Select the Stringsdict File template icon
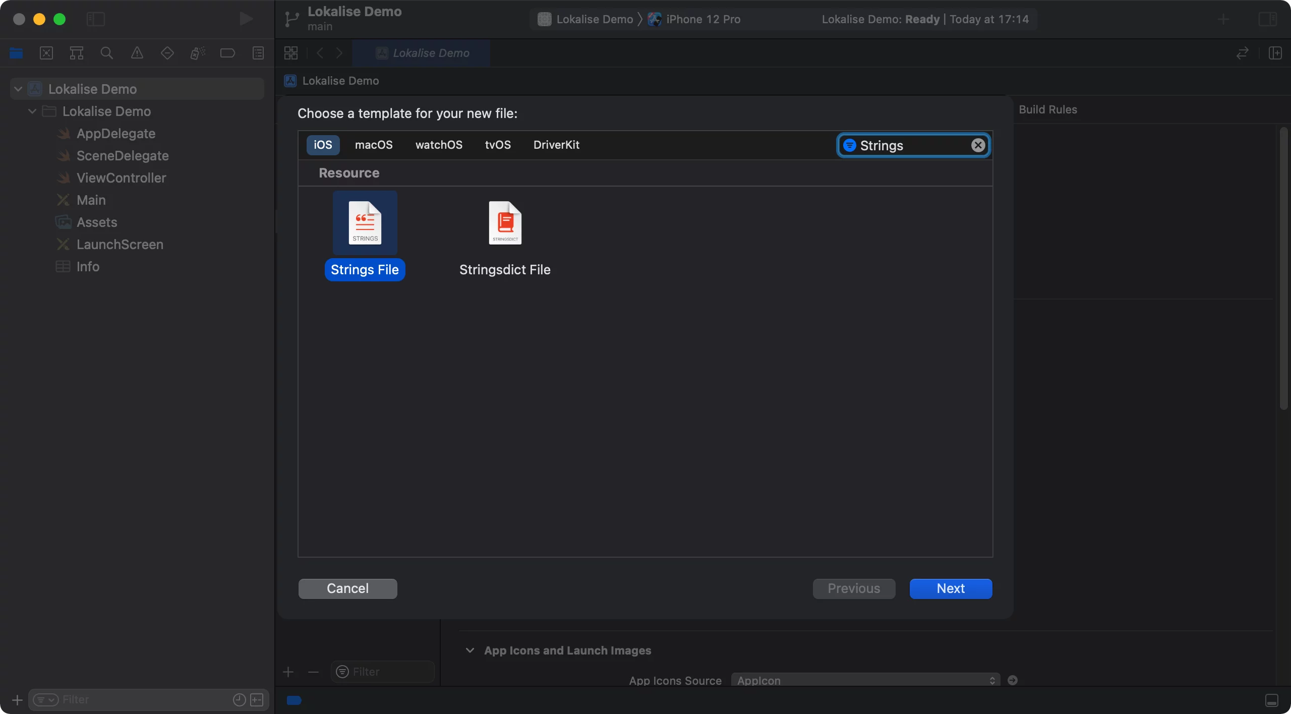The image size is (1291, 714). 505,221
